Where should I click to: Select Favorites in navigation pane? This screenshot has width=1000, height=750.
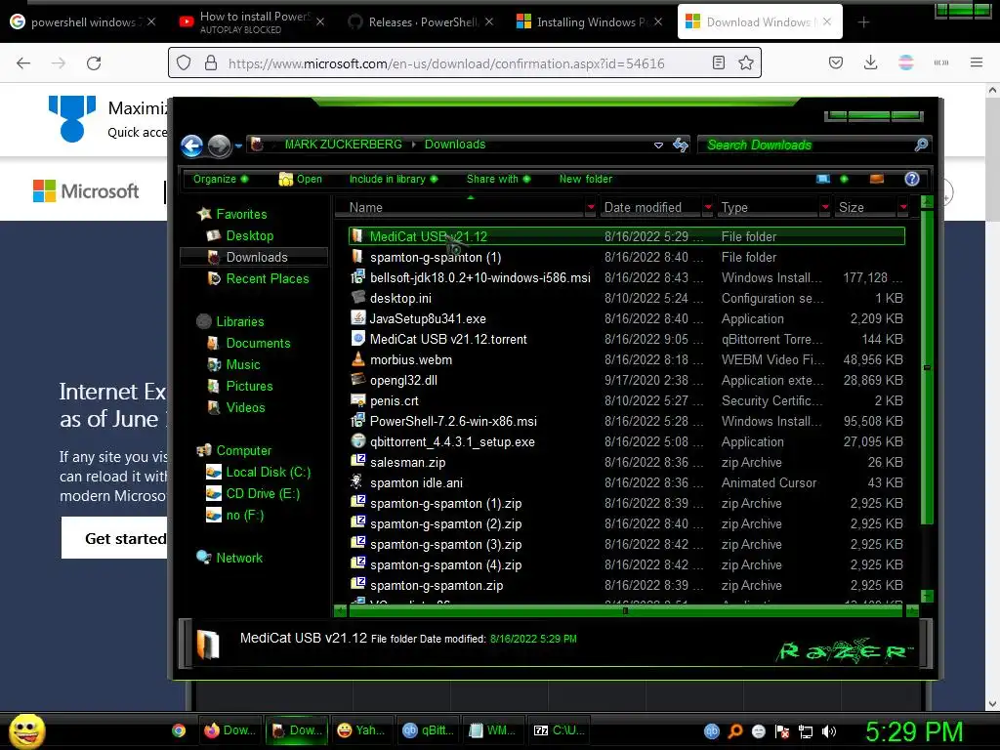232,214
